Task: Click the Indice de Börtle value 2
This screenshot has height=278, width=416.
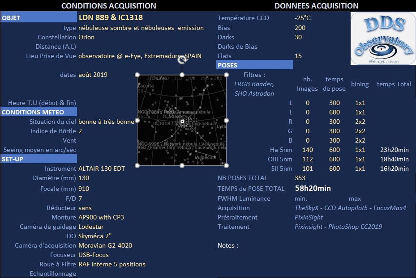Action: coord(80,131)
